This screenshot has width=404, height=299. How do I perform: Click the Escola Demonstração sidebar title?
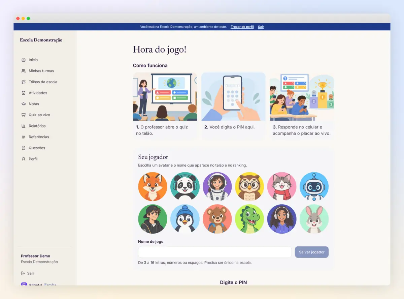[41, 40]
